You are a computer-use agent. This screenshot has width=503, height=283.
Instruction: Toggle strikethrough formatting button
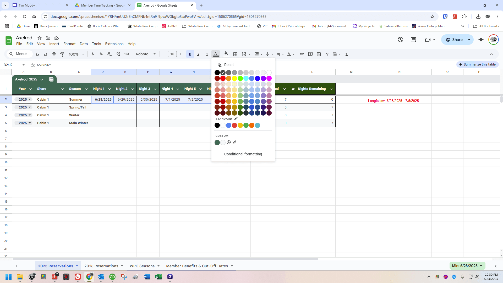click(207, 54)
